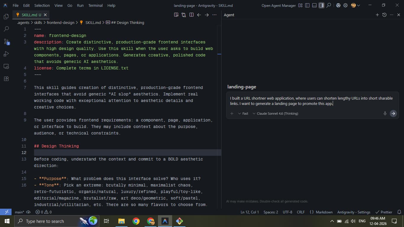Open editor More Actions ellipsis menu

coord(214,15)
